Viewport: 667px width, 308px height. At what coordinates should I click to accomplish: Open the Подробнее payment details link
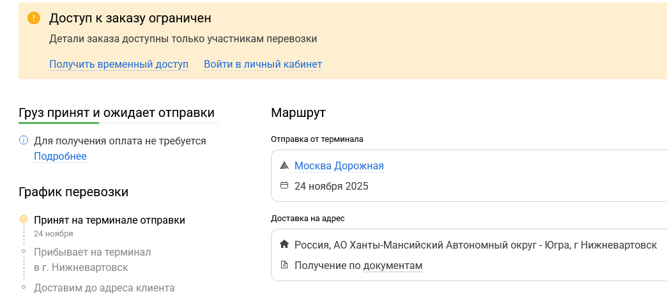tap(60, 157)
